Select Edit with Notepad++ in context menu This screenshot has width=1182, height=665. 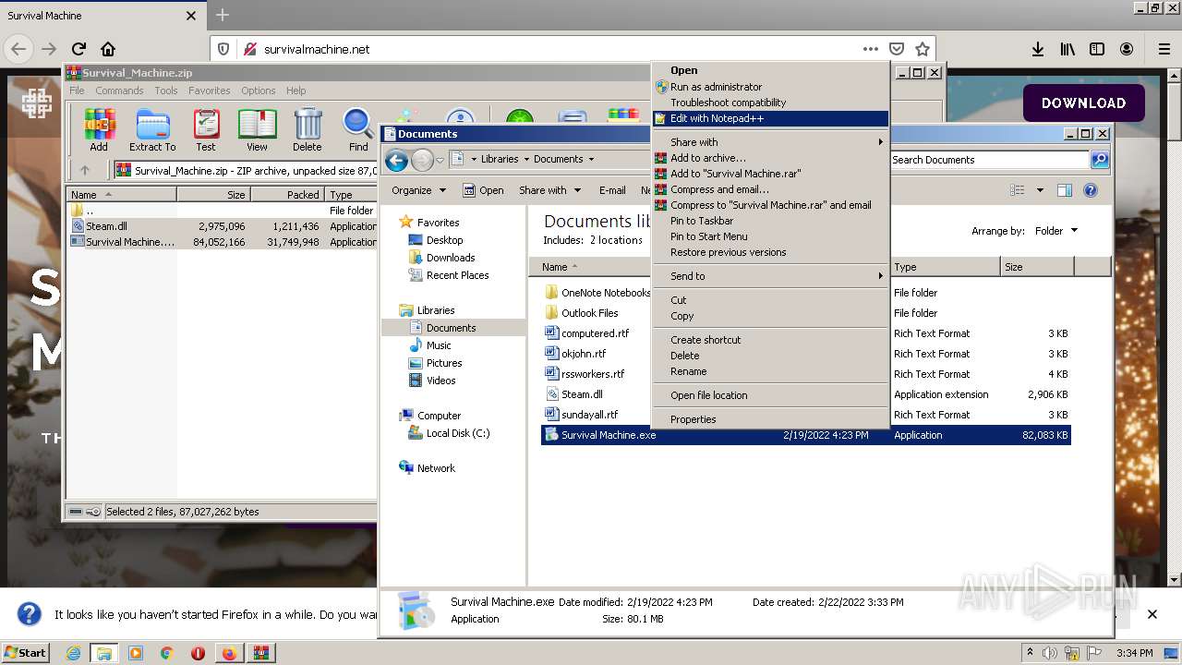pyautogui.click(x=769, y=118)
